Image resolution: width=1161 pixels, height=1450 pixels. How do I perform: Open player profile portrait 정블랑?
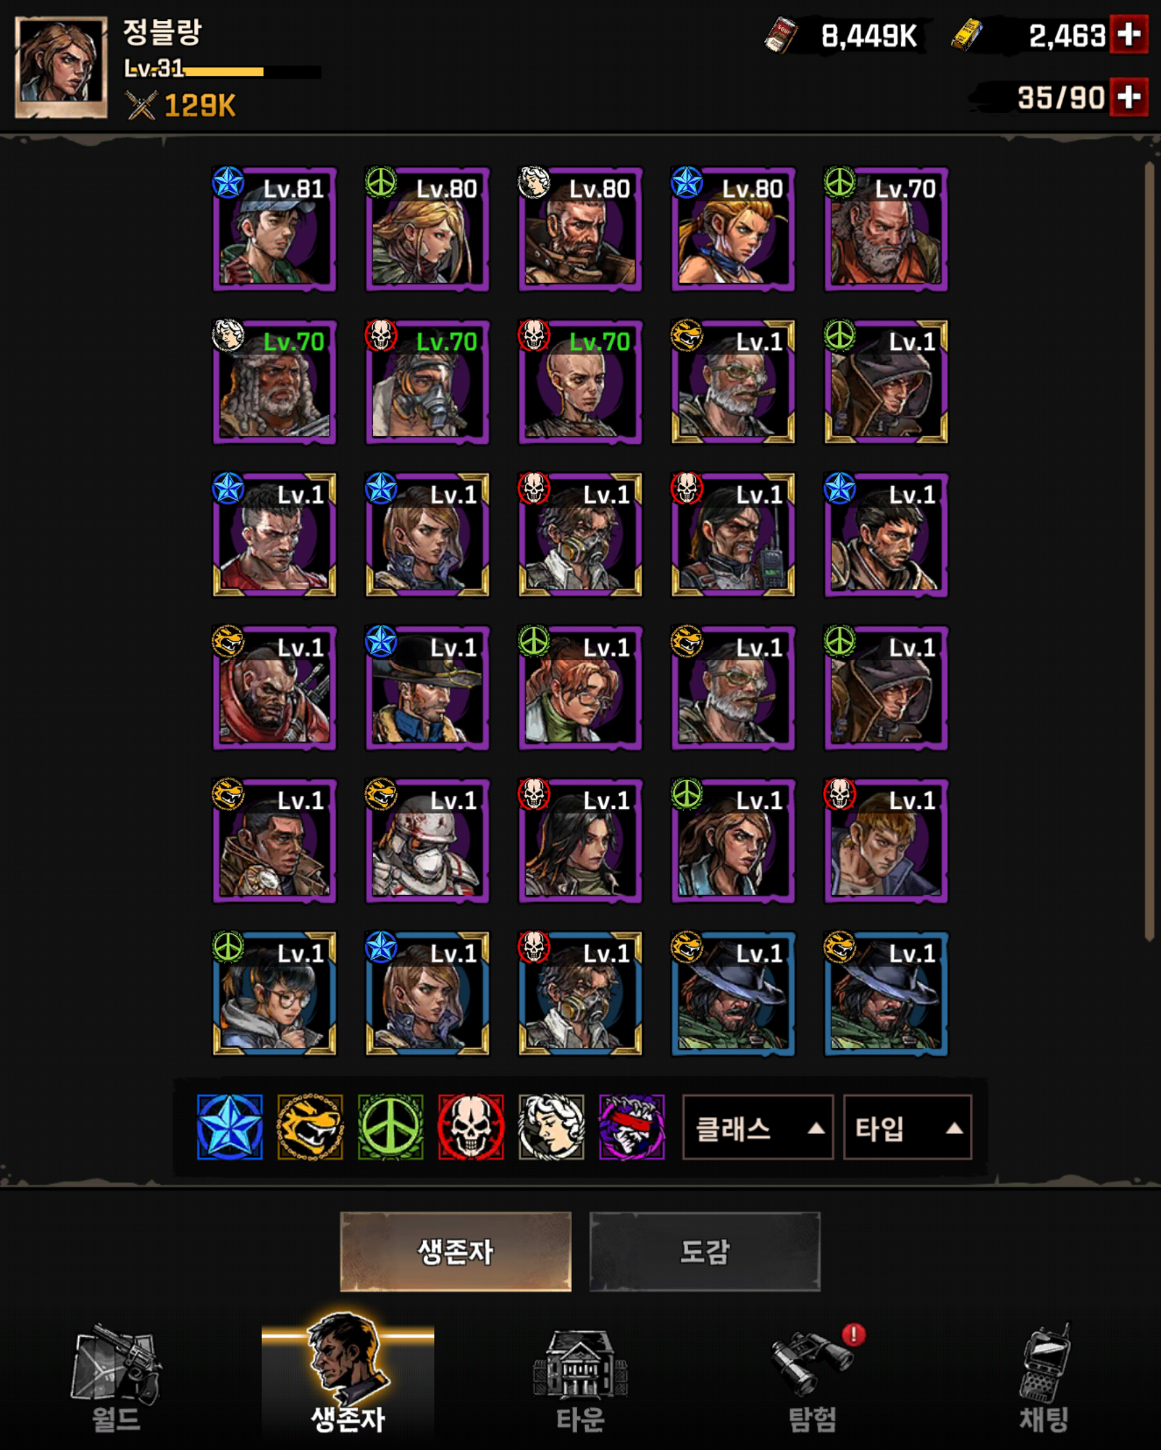click(61, 67)
